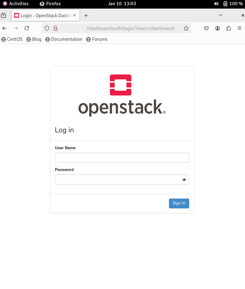Image resolution: width=245 pixels, height=289 pixels.
Task: Open the Firefox hamburger menu
Action: click(x=239, y=28)
